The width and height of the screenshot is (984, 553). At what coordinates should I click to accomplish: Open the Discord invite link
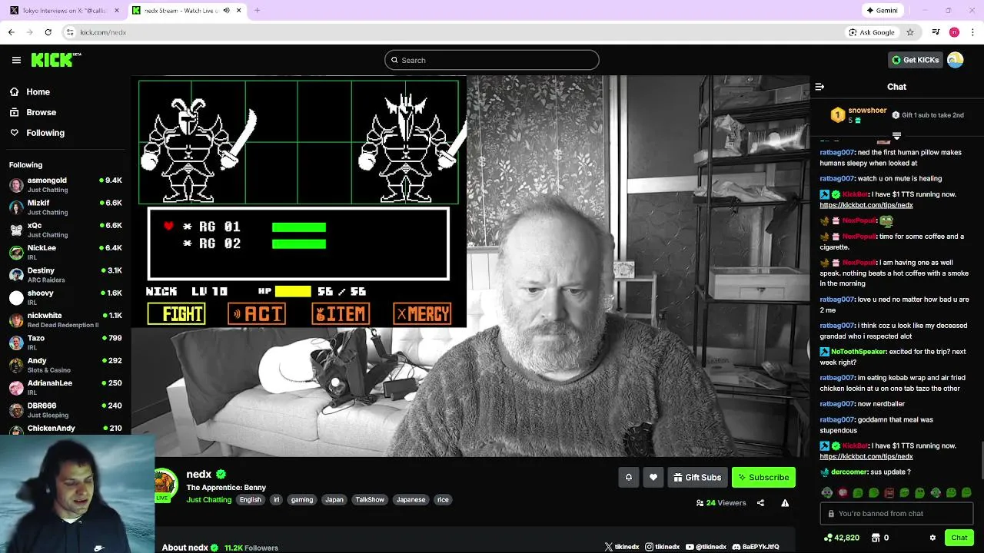[x=756, y=547]
